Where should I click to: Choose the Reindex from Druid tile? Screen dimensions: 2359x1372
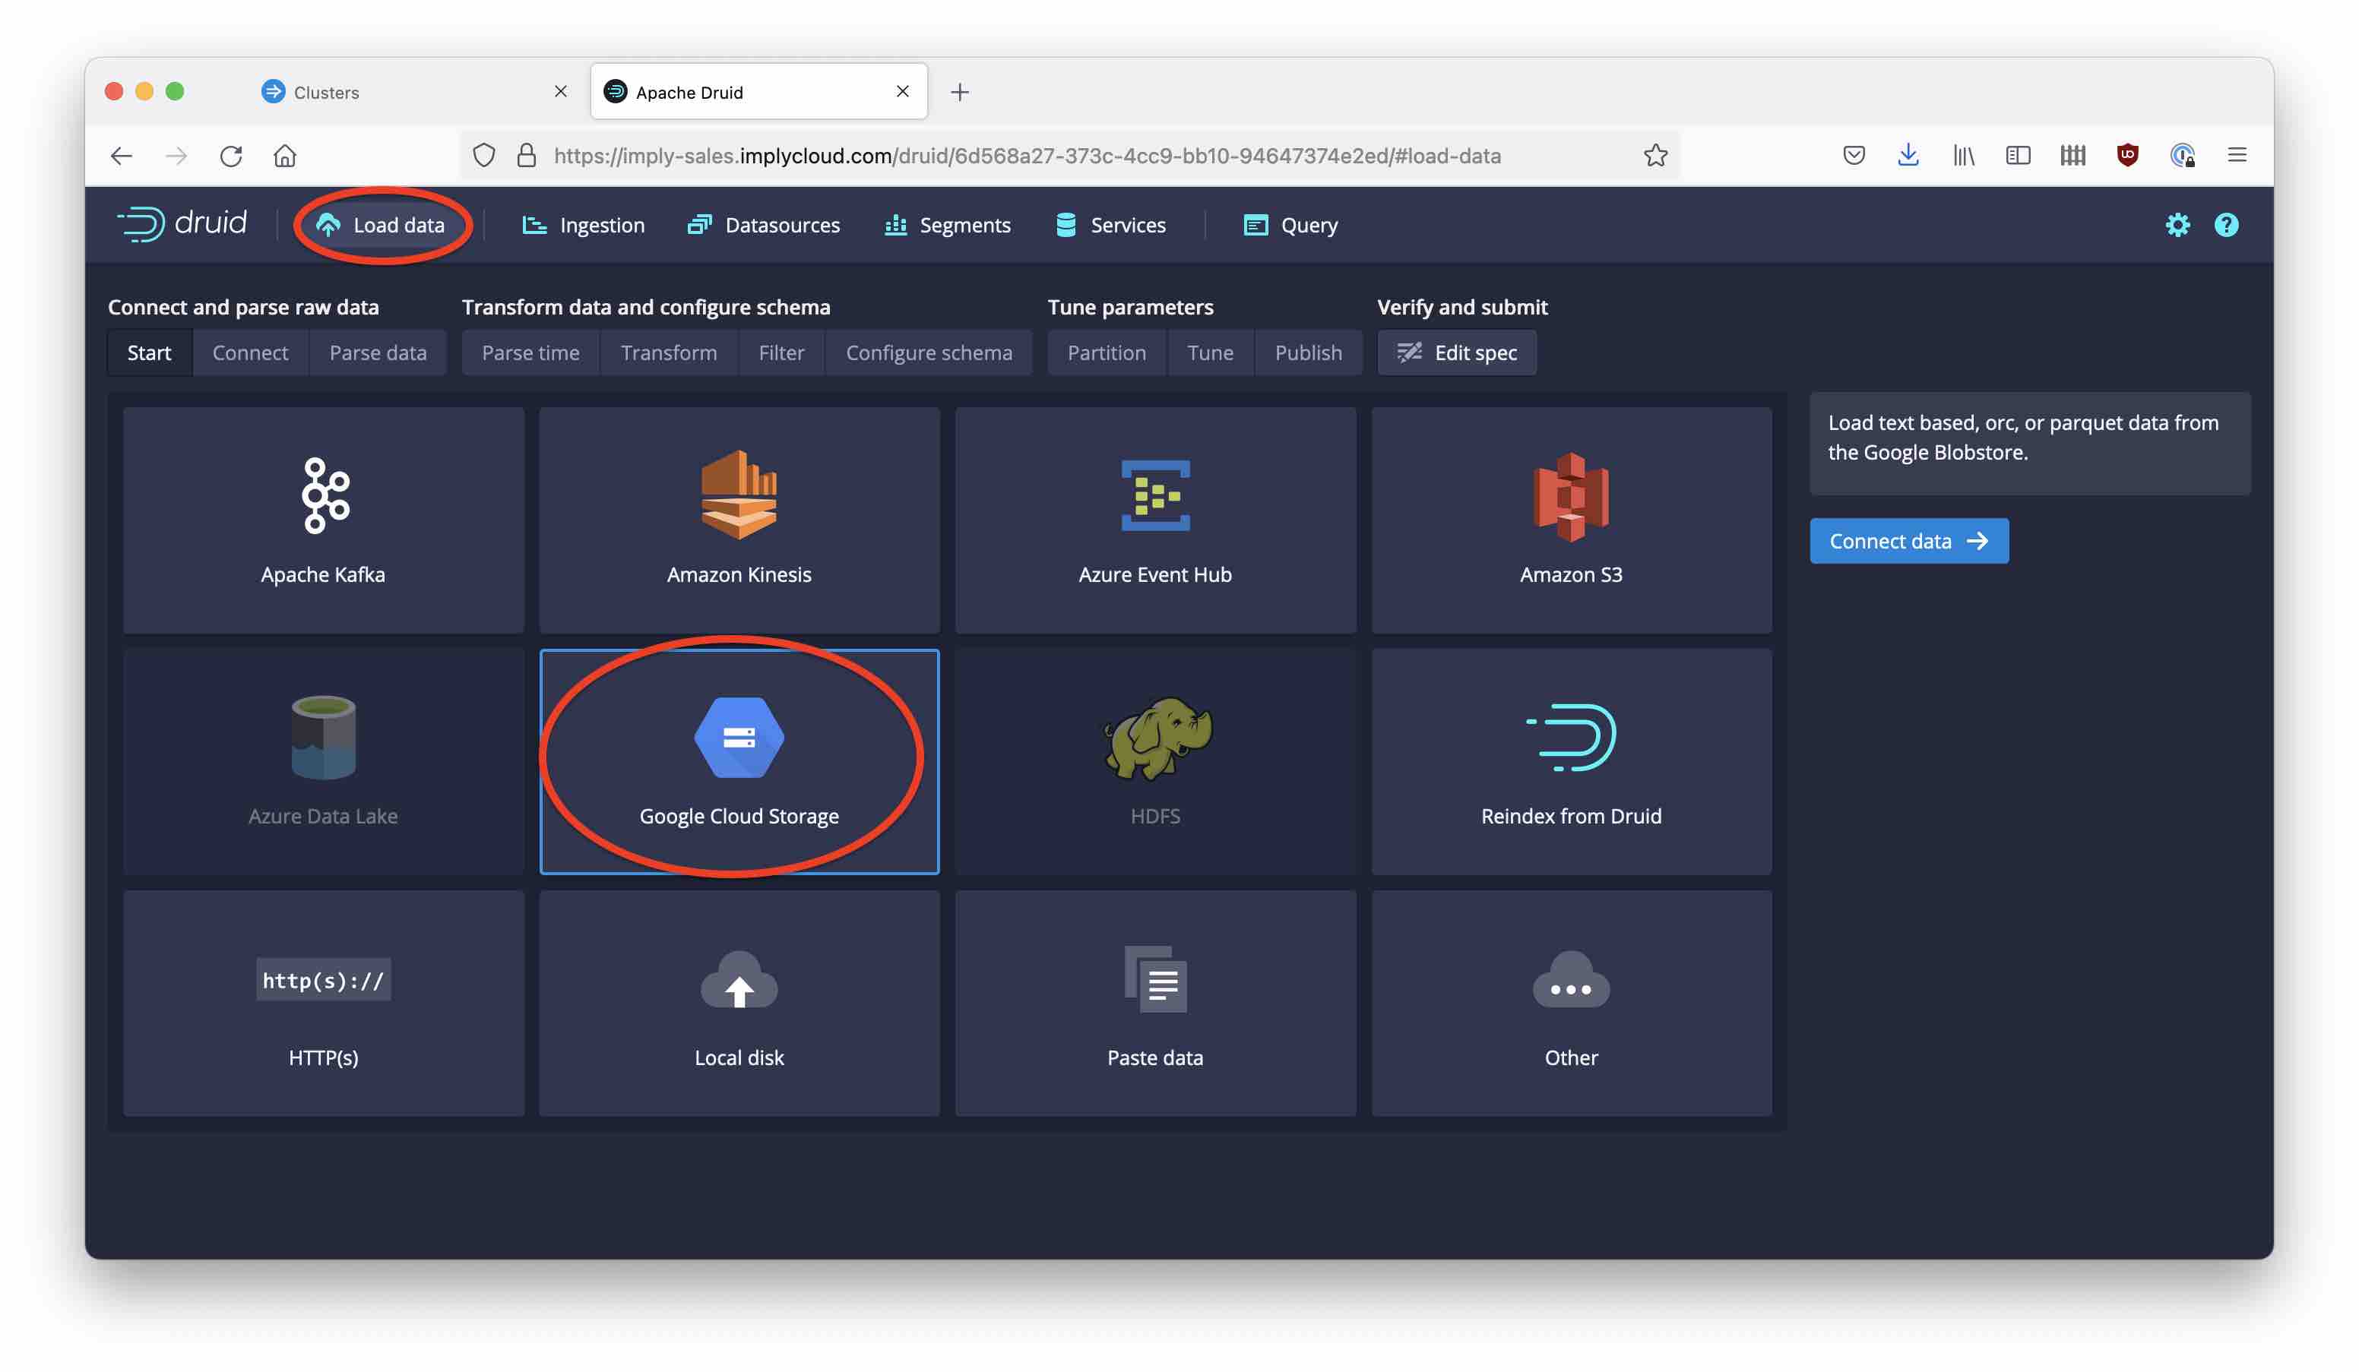[x=1571, y=762]
